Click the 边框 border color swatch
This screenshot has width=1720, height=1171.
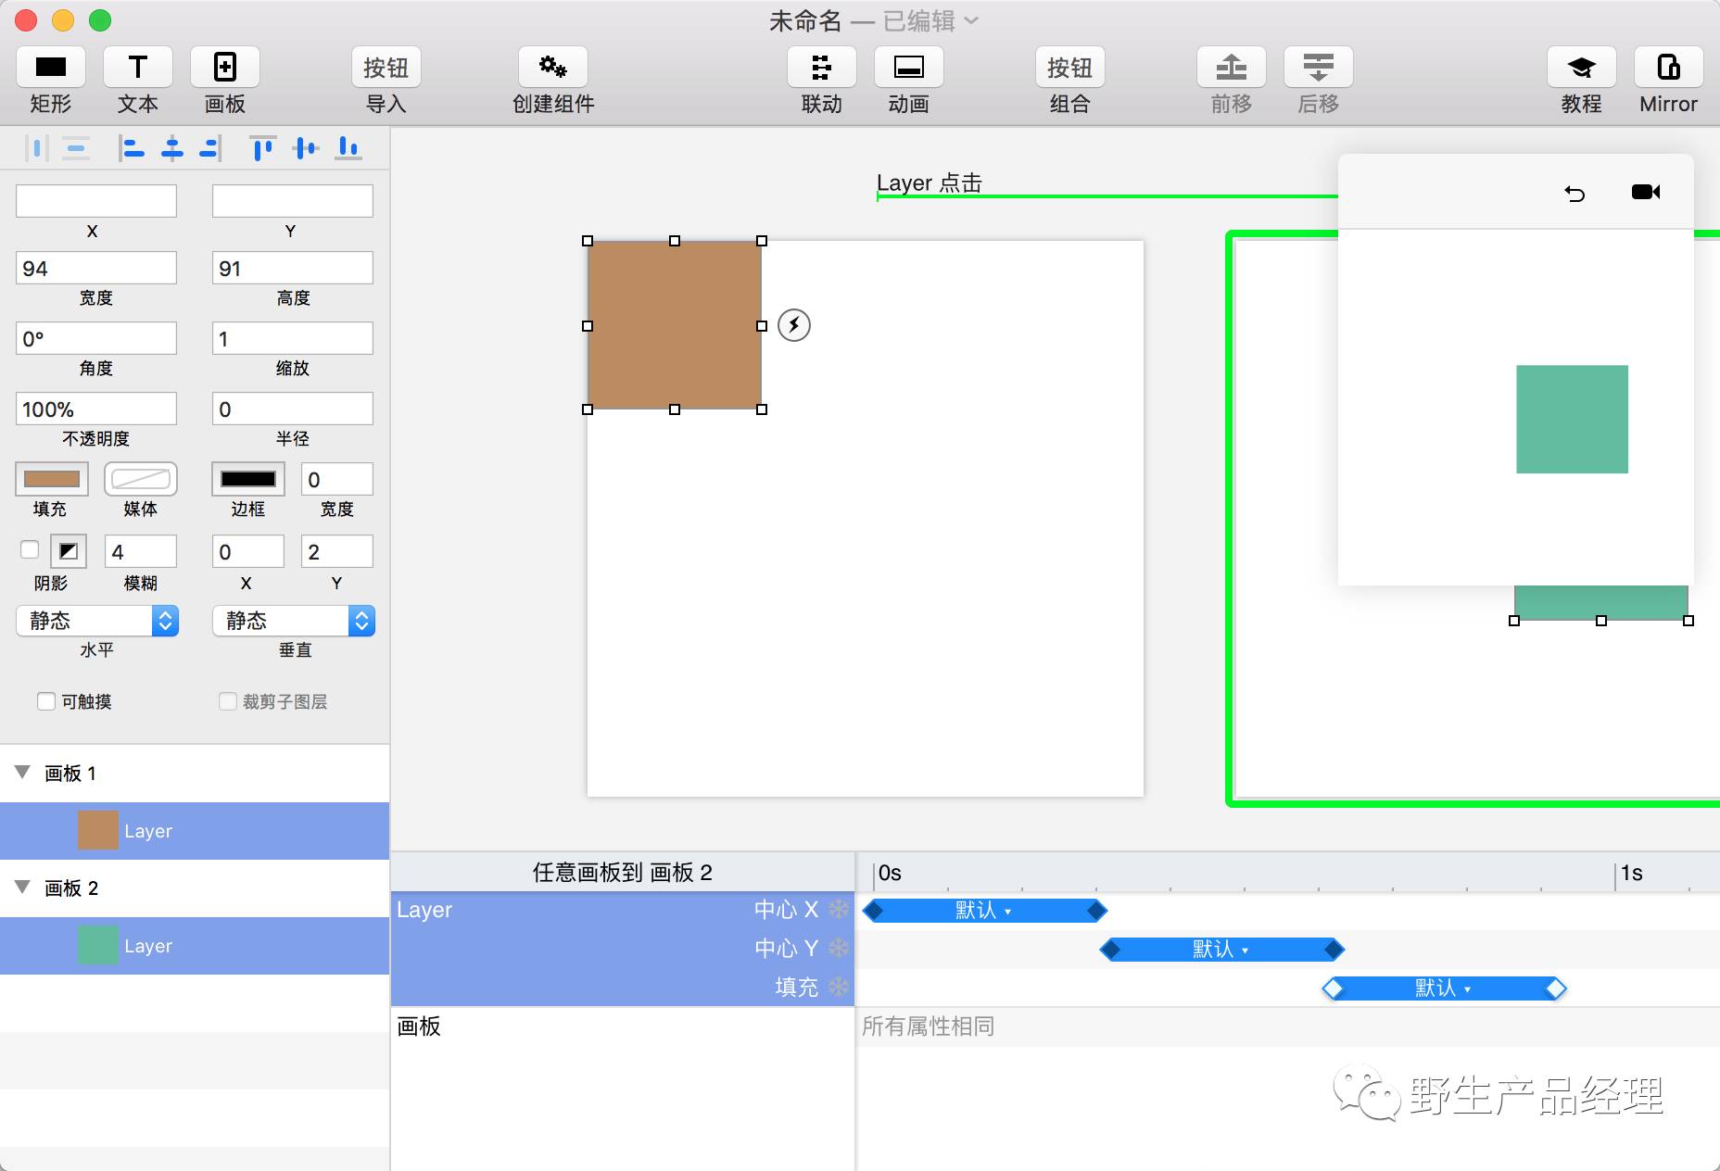248,479
